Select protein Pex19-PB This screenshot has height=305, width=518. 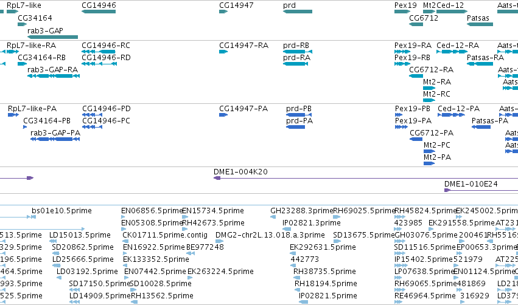click(x=413, y=109)
